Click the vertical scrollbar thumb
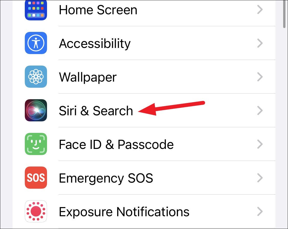Image resolution: width=288 pixels, height=229 pixels. 284,14
